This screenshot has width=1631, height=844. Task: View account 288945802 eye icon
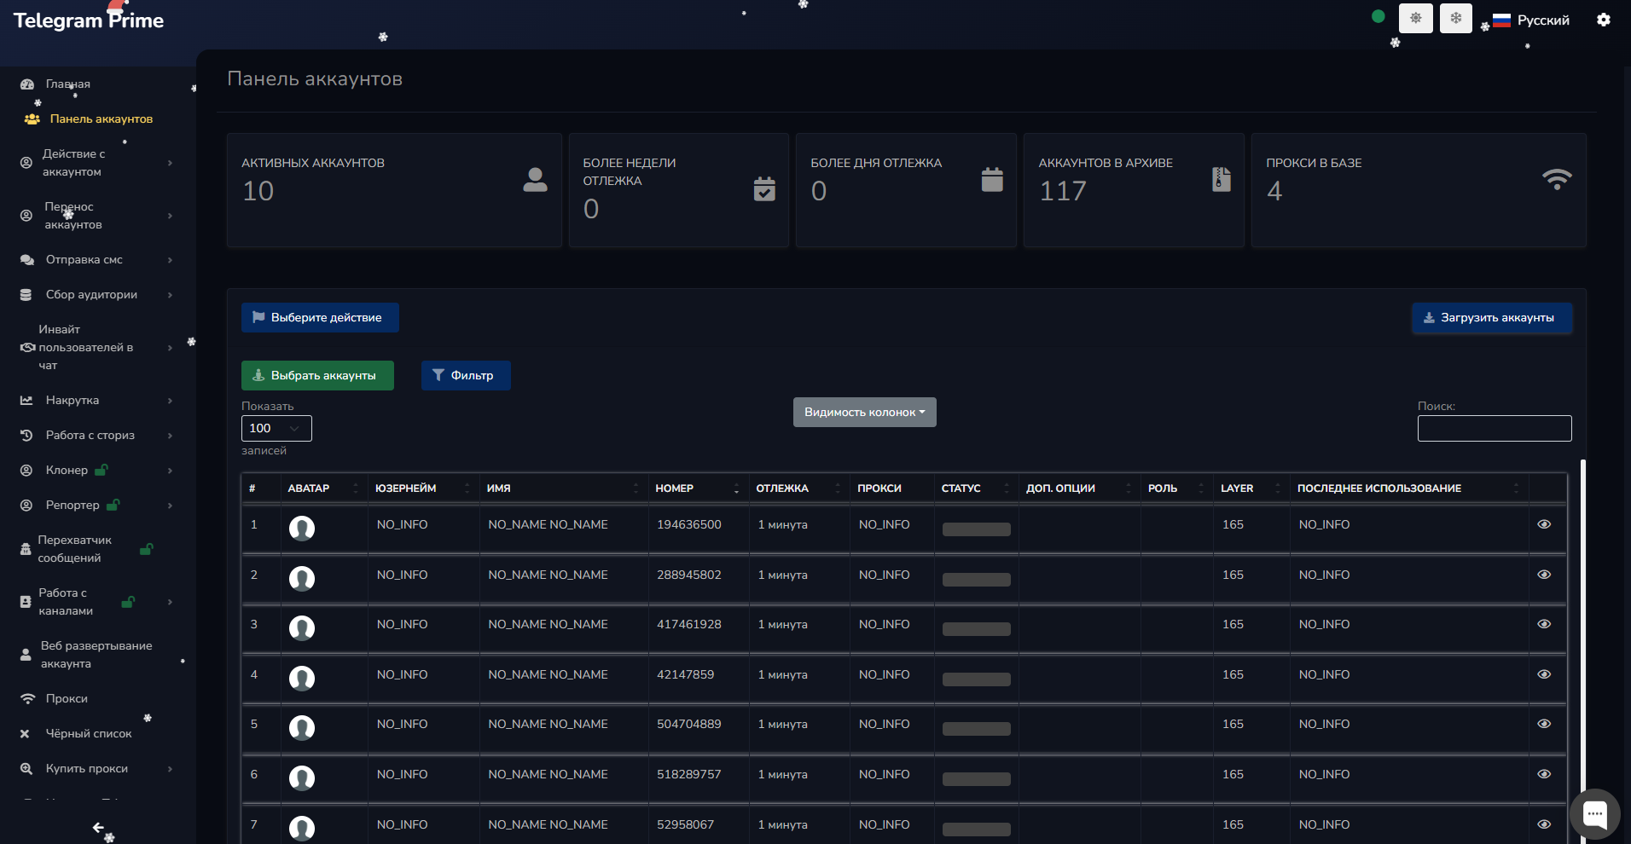pos(1544,575)
